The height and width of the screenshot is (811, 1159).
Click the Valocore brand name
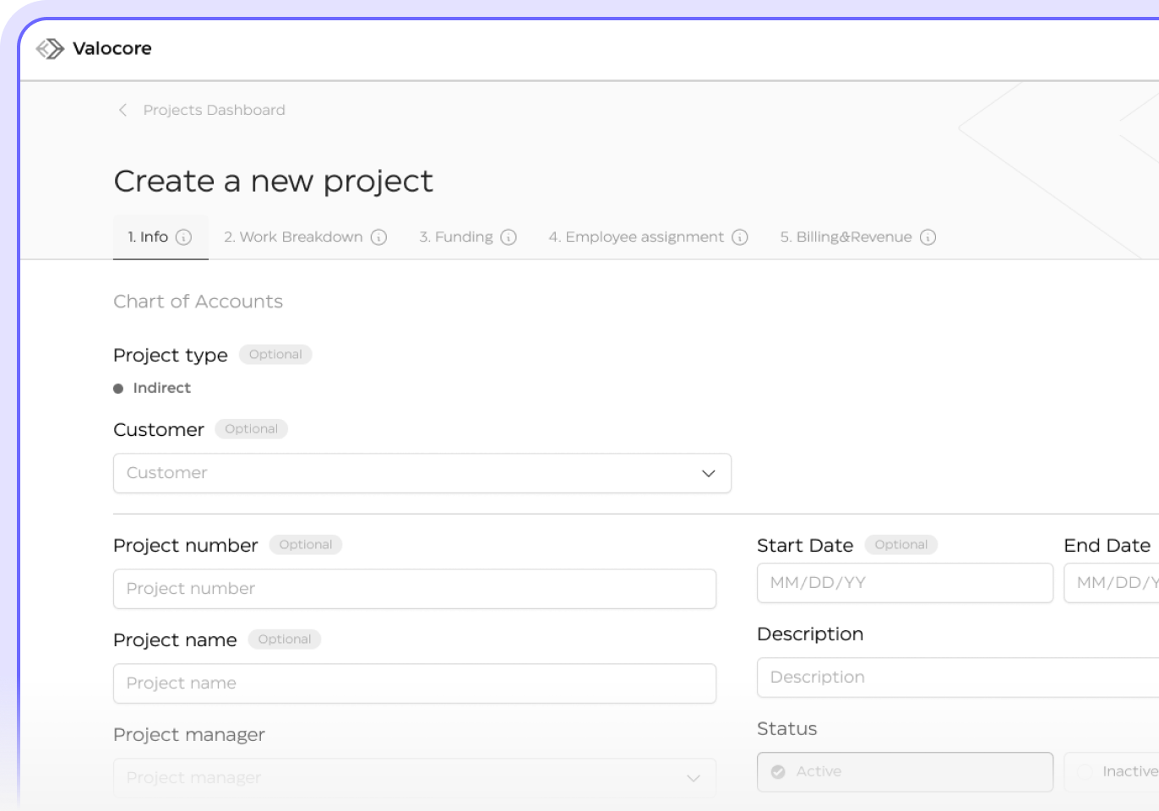[x=112, y=49]
